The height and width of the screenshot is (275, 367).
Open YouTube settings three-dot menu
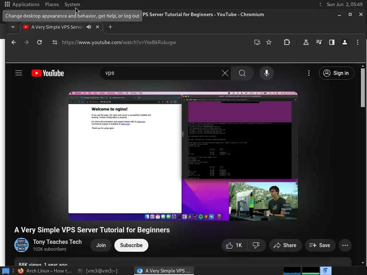pyautogui.click(x=309, y=73)
